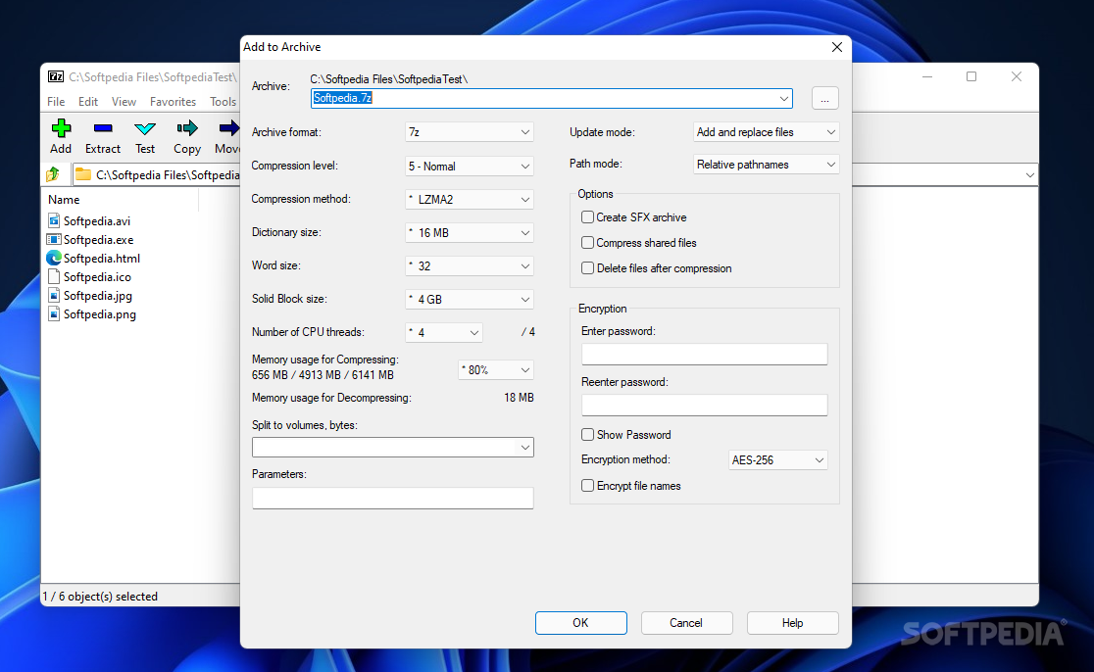Open the Number of CPU threads dropdown
Screen dimensions: 1094x672
[x=444, y=332]
